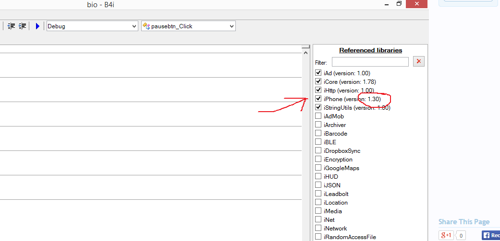Click the editor scroll-up arrow
This screenshot has height=241, width=500.
click(305, 52)
